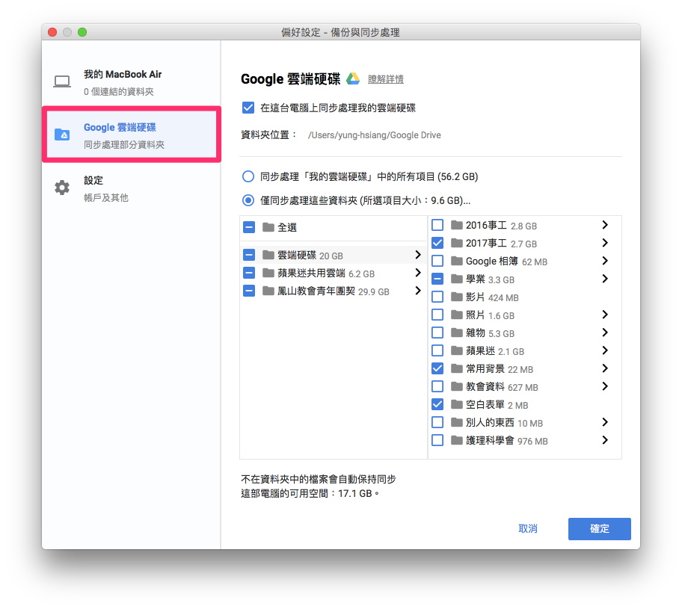Uncheck 在這台電腦上同步處理我的雲端硬碟
The height and width of the screenshot is (609, 682).
[248, 108]
